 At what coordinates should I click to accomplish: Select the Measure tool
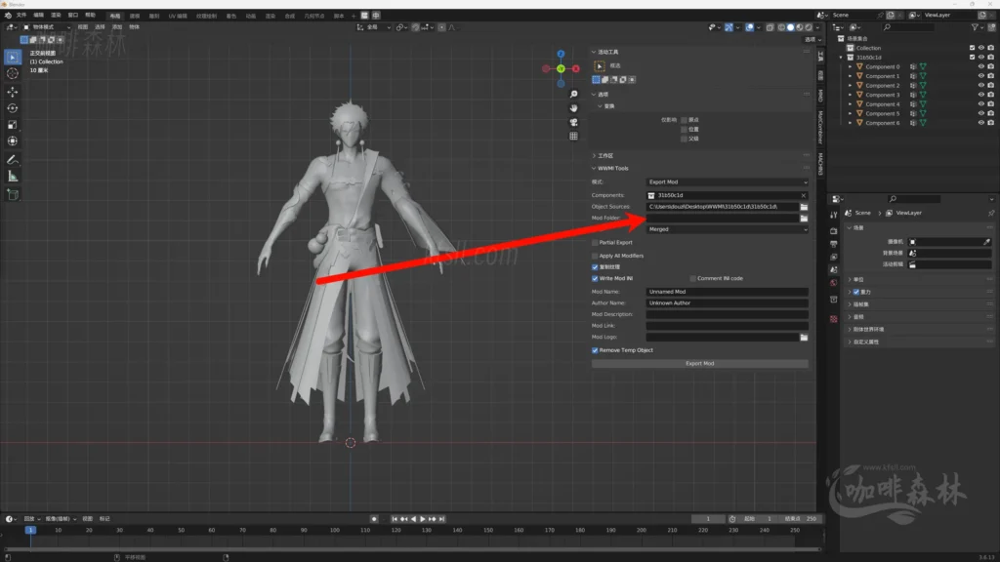(x=13, y=177)
